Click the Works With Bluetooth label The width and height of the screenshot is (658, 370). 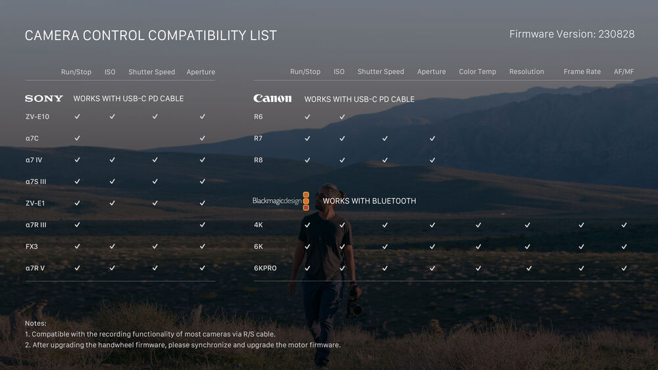(369, 201)
